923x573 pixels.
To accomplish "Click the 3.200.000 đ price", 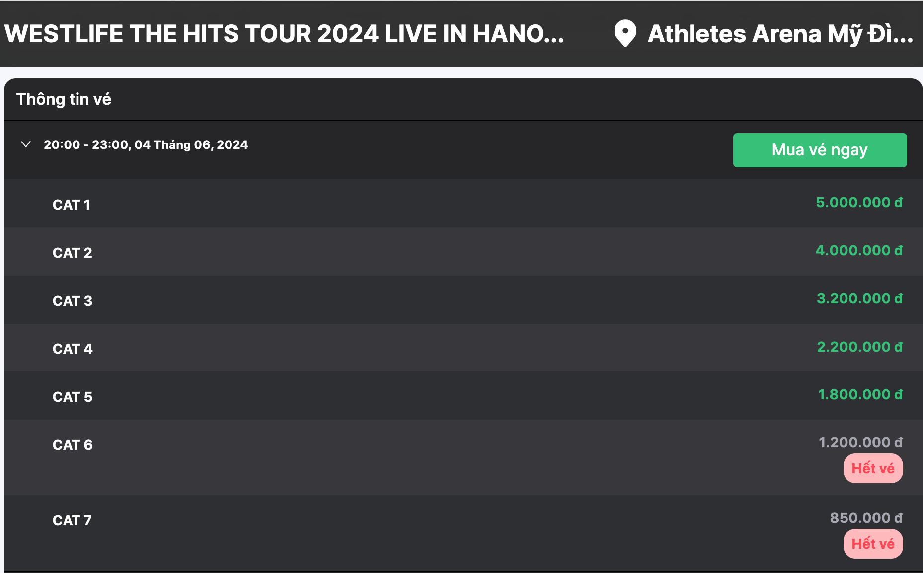I will point(860,298).
